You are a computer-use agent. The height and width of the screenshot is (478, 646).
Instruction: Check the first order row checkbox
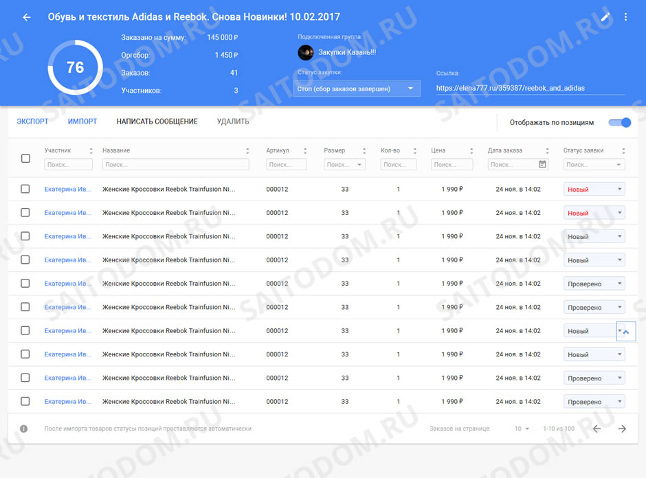click(25, 189)
